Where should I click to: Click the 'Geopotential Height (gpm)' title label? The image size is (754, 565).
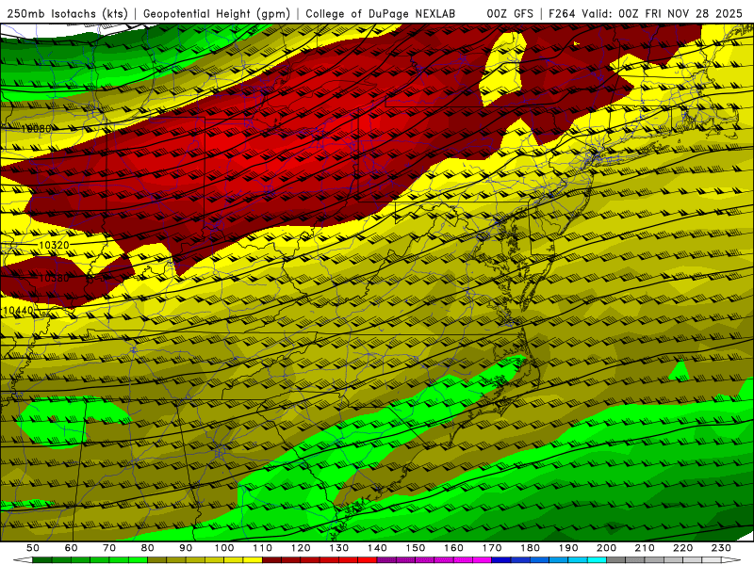coord(217,14)
